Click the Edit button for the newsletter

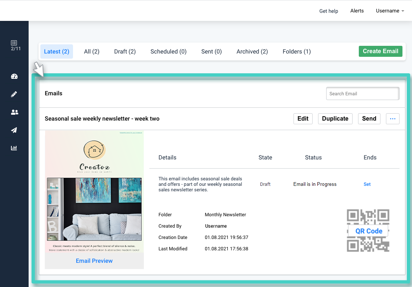303,119
